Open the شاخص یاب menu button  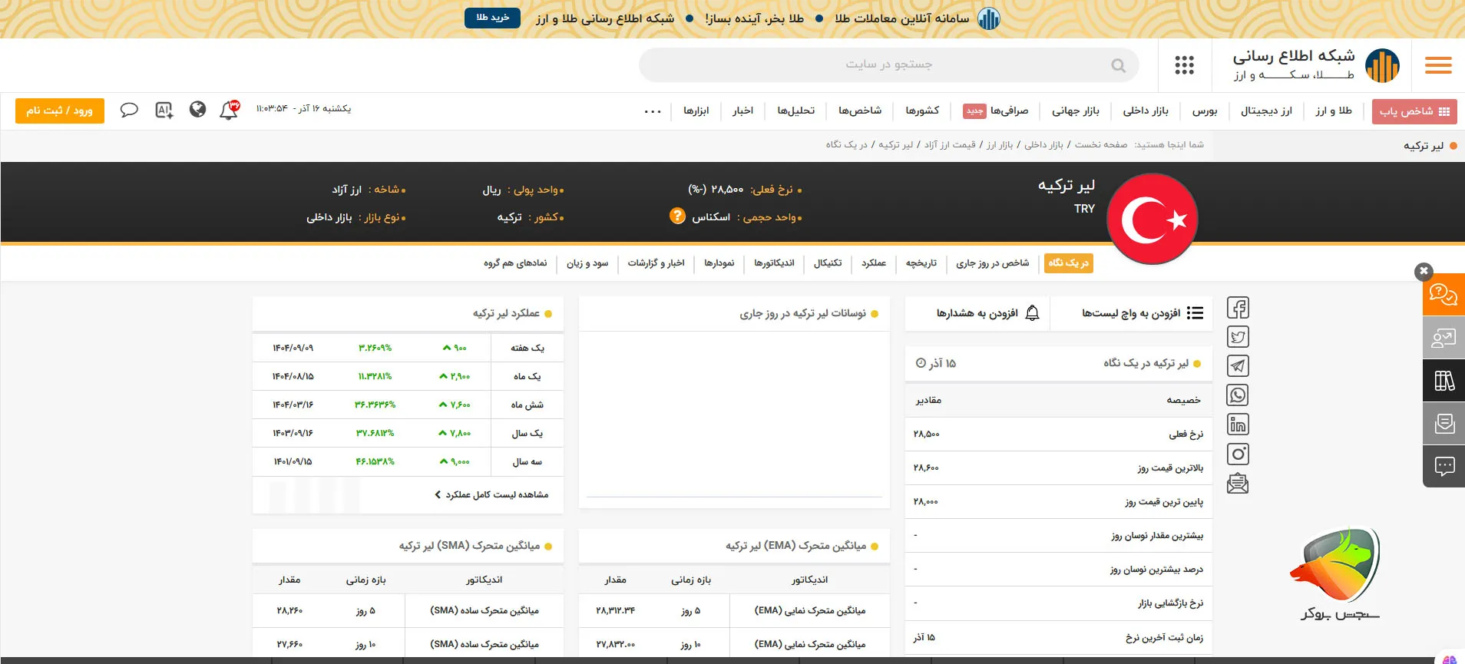pos(1414,111)
